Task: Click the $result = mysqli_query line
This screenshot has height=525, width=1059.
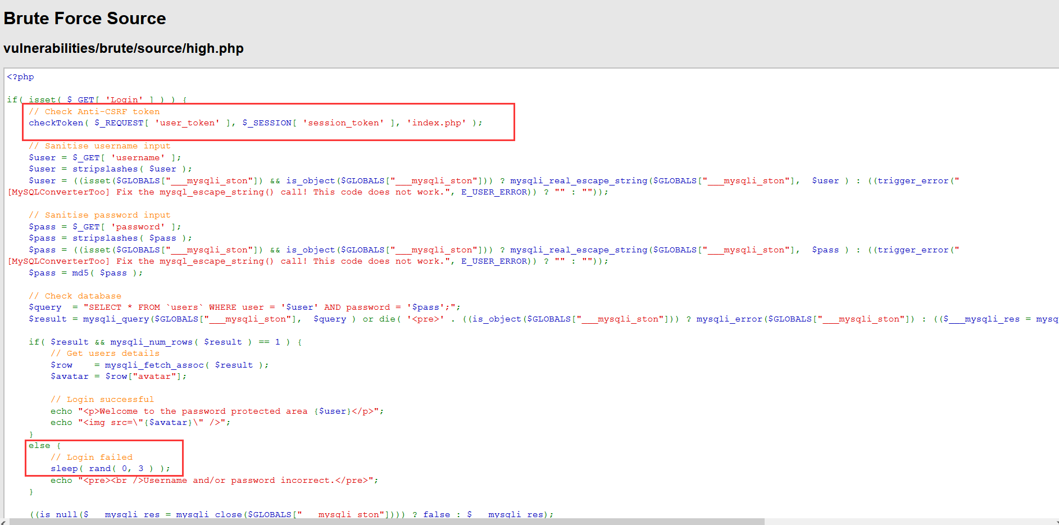Action: point(543,319)
